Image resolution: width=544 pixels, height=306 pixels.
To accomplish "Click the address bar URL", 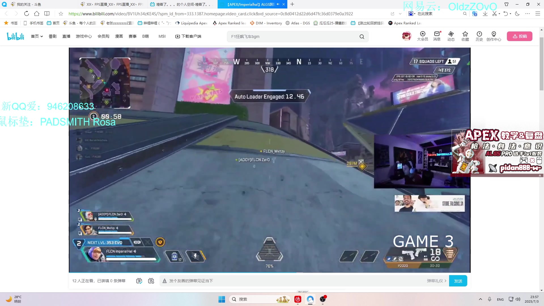I will (211, 14).
